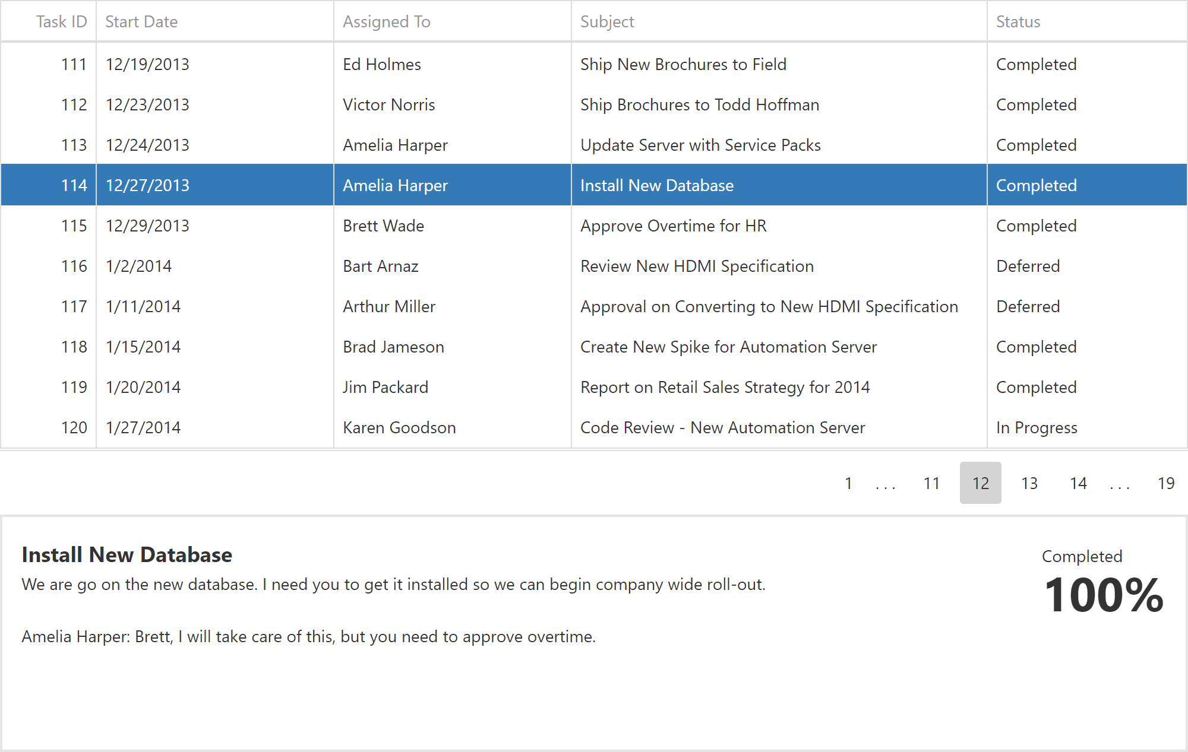Click second ellipsis in pagination navigator
Image resolution: width=1188 pixels, height=752 pixels.
coord(1120,483)
